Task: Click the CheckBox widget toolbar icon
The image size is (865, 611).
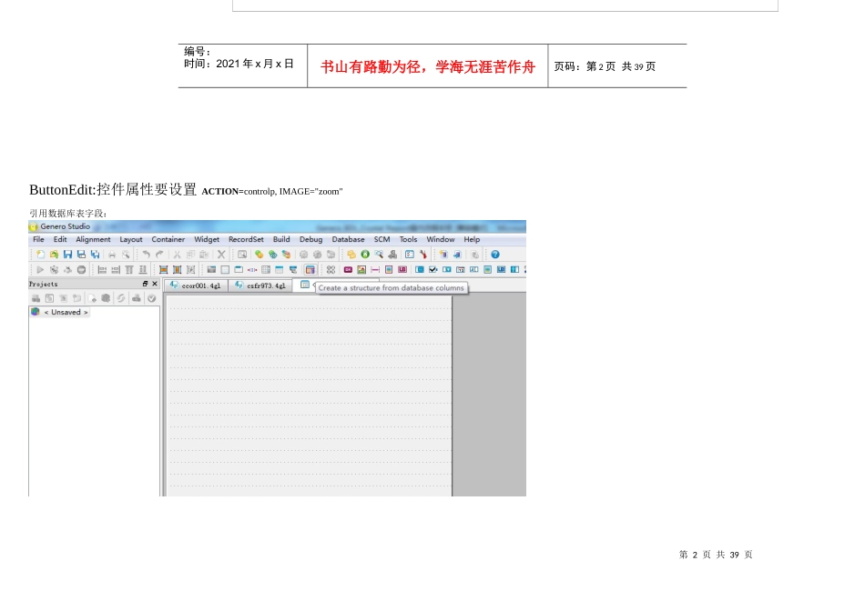Action: (433, 270)
